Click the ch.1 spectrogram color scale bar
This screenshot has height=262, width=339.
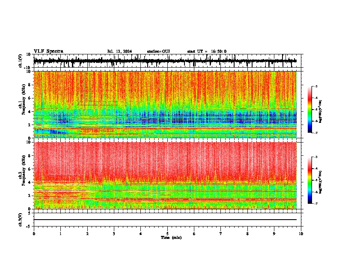tap(310, 110)
